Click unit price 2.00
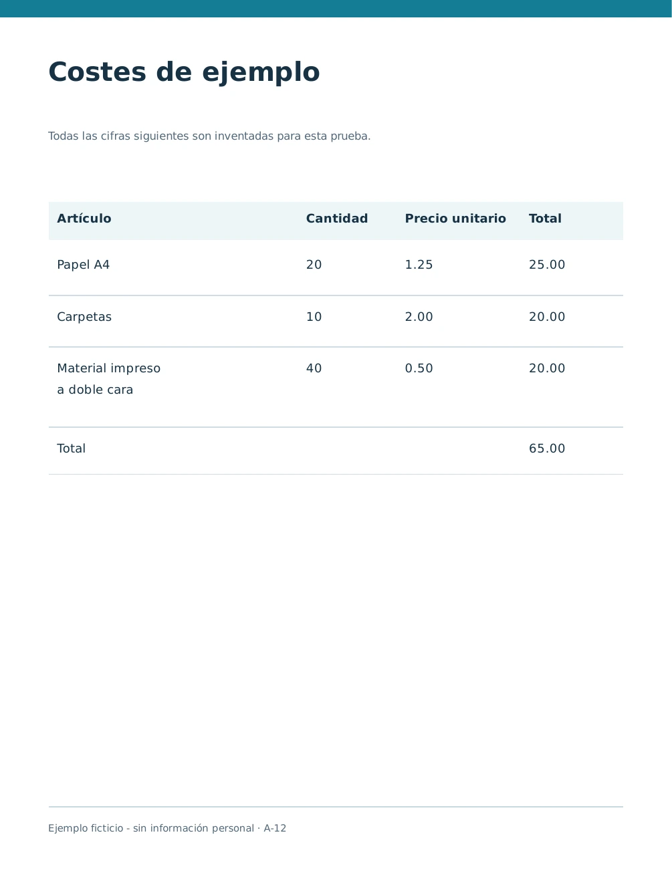The height and width of the screenshot is (869, 672). [419, 317]
